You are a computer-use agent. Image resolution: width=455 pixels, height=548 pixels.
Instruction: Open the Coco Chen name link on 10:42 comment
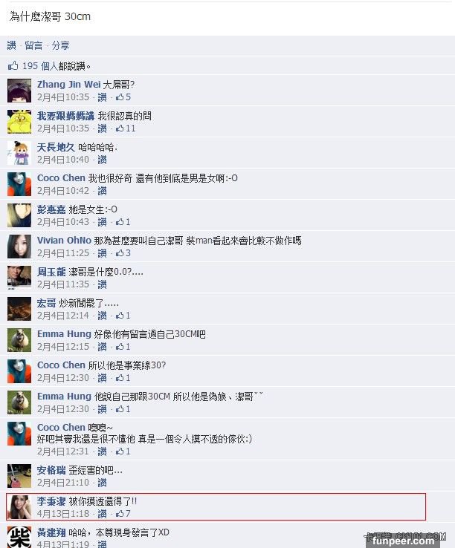[x=61, y=178]
